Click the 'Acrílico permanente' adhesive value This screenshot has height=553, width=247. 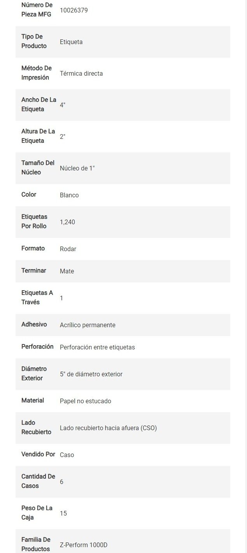pyautogui.click(x=88, y=325)
